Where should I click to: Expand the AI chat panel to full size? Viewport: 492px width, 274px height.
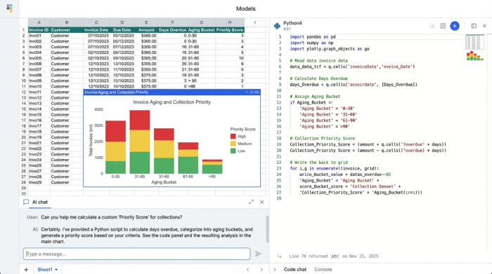click(x=251, y=202)
